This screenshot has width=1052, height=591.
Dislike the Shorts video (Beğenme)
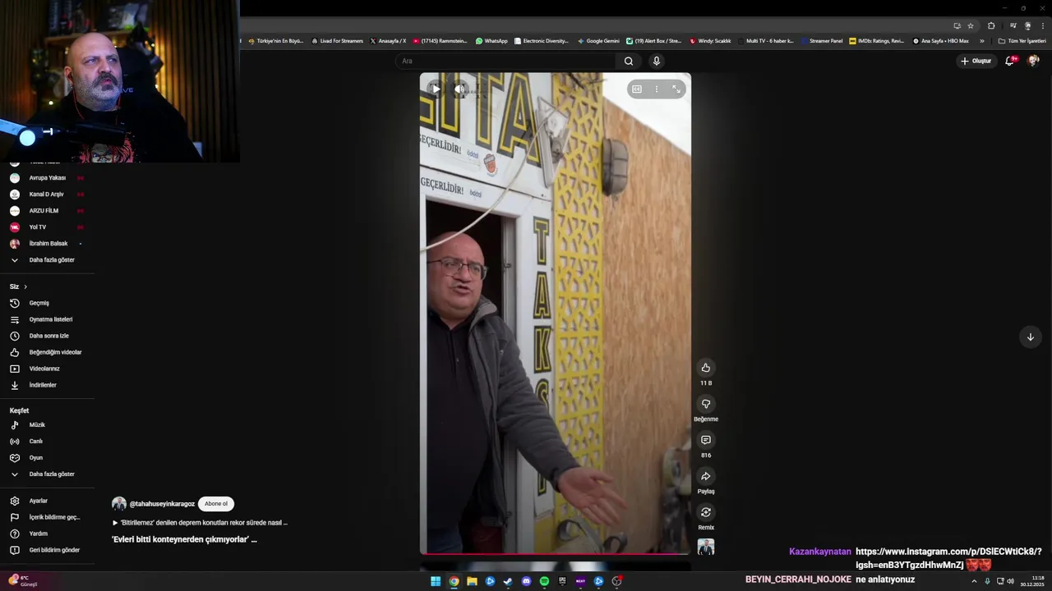point(705,404)
